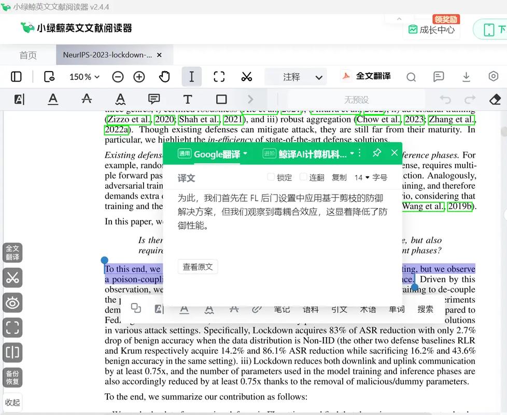This screenshot has height=415, width=507.
Task: Click the 备份恢复 sidebar button
Action: point(12,378)
